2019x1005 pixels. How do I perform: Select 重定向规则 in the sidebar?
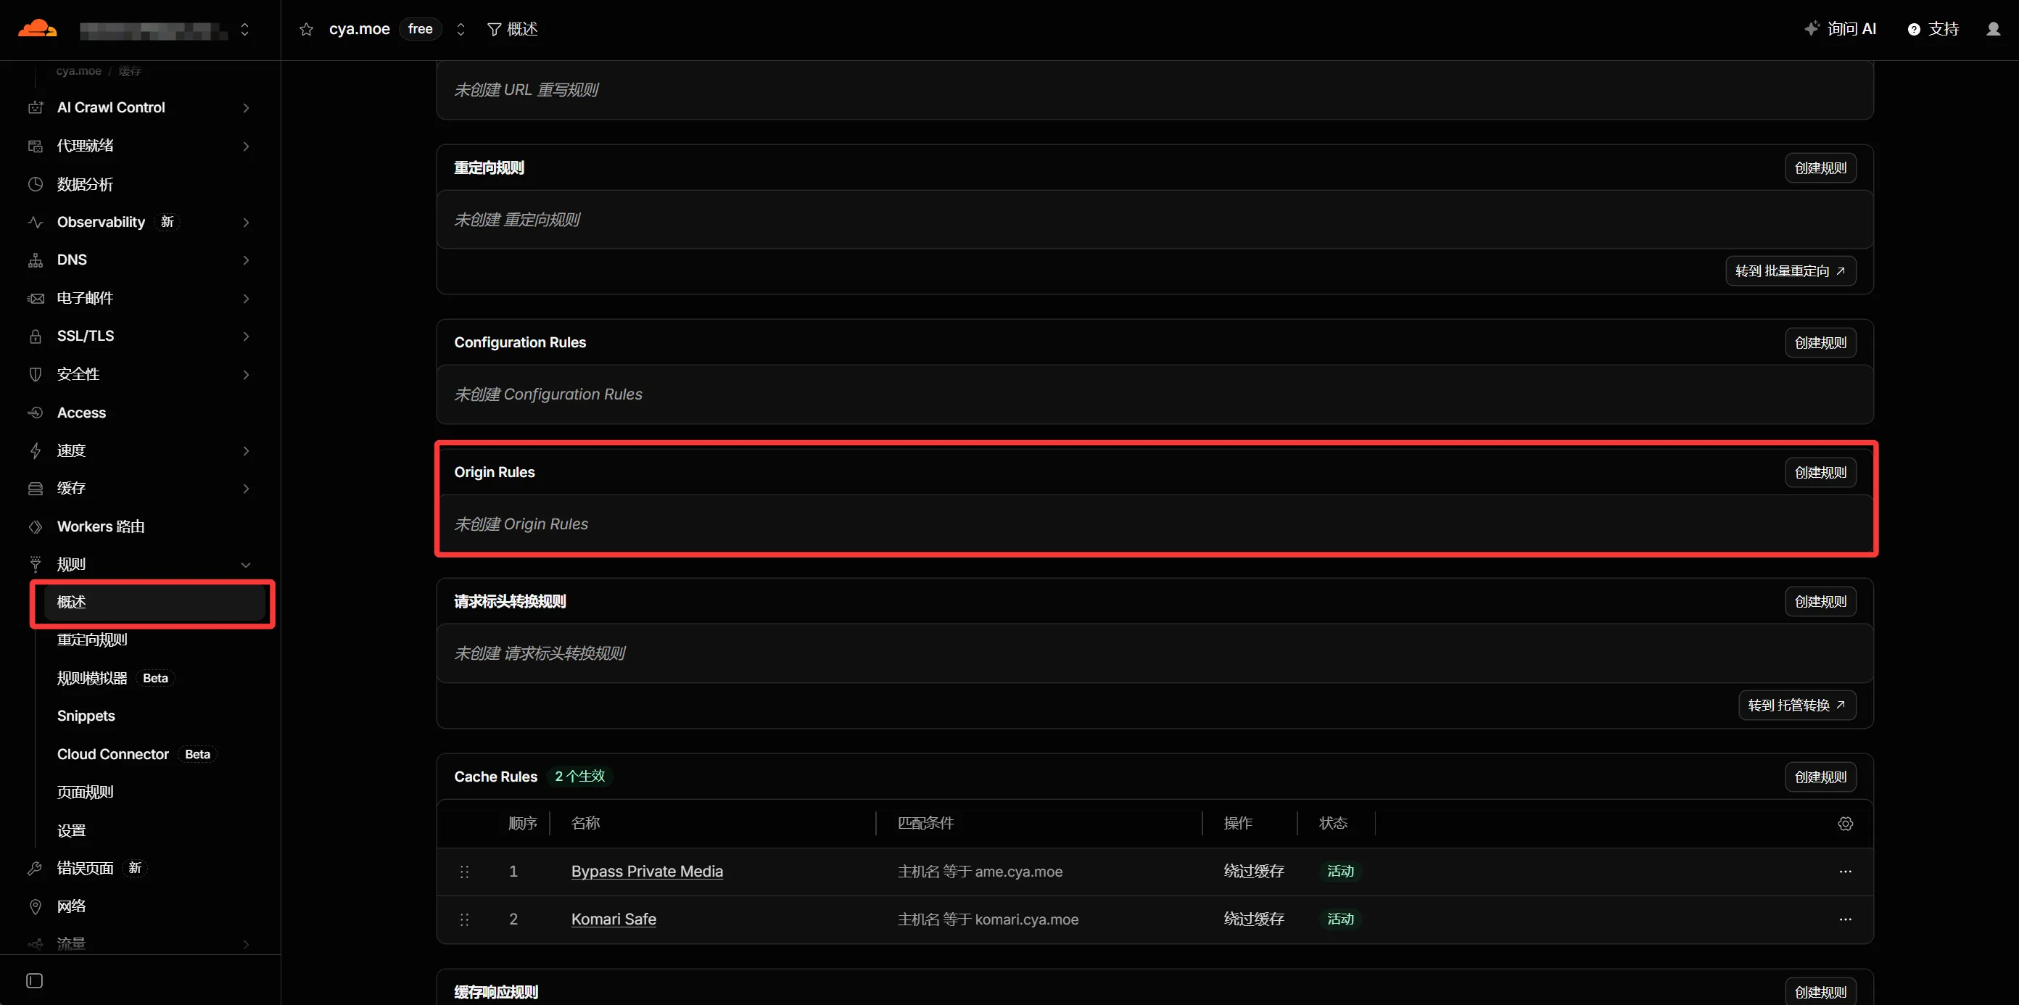click(93, 640)
